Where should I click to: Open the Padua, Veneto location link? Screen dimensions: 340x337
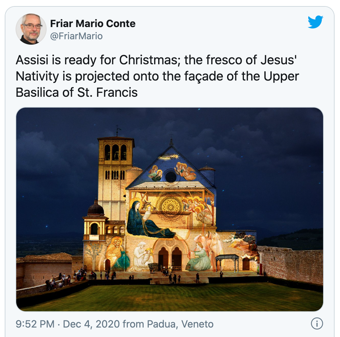180,324
